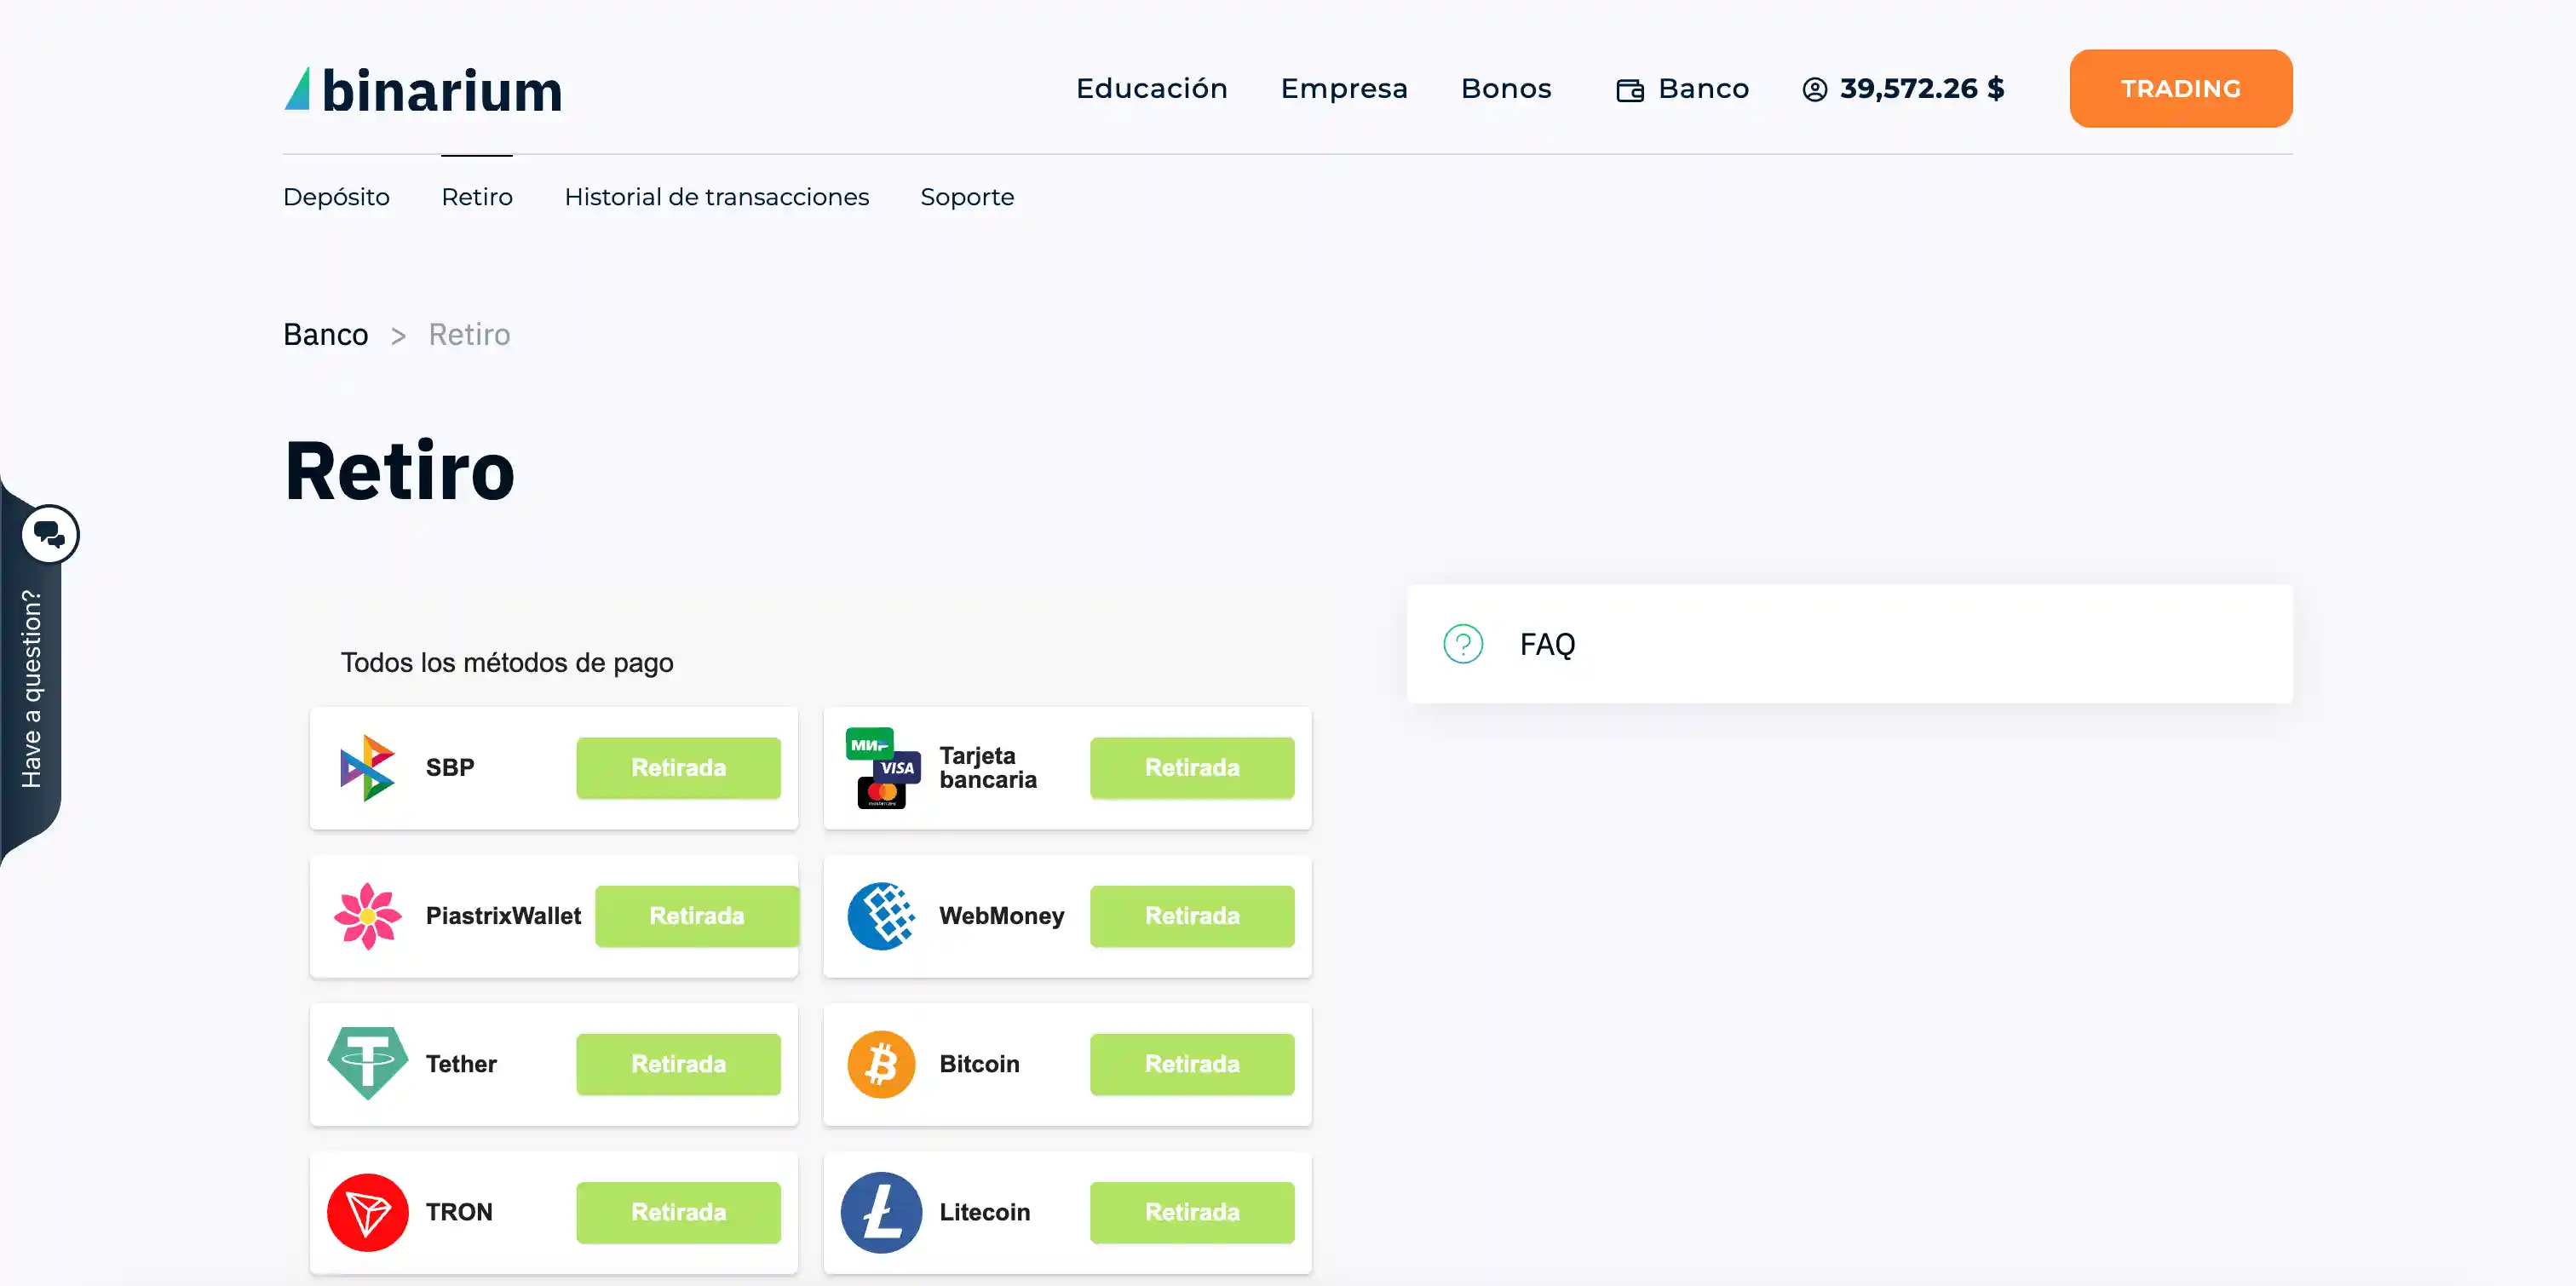Open the live chat bubble icon

pos(49,535)
